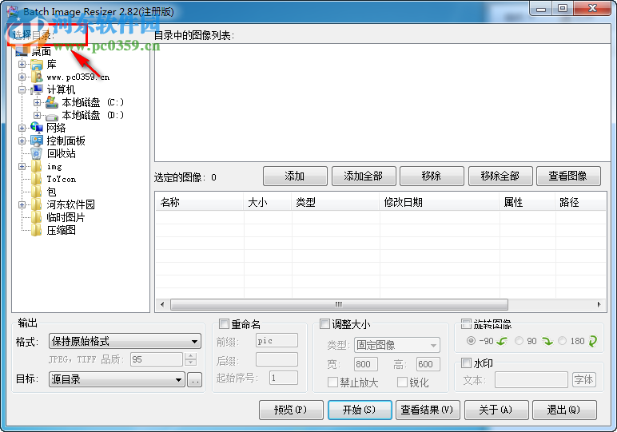The image size is (617, 432).
Task: Select the 180 rotation radio button
Action: [x=563, y=341]
